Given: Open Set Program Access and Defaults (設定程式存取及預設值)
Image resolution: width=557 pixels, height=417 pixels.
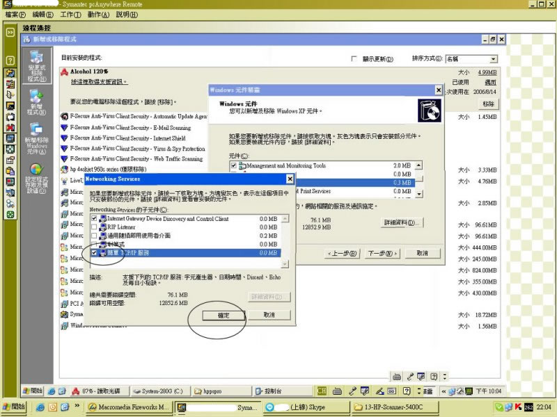Looking at the screenshot, I should click(x=37, y=179).
